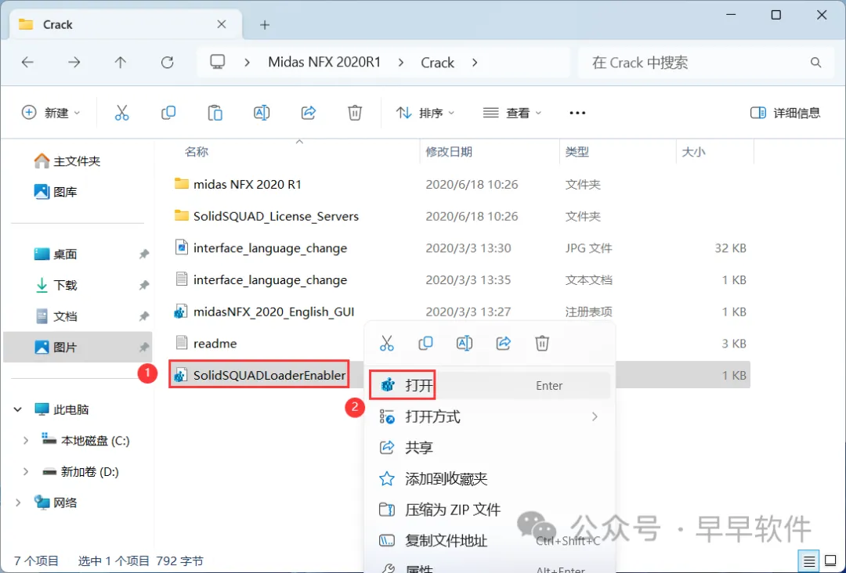Expand 本地磁盘 (C:) tree node
The width and height of the screenshot is (846, 573).
[x=25, y=441]
